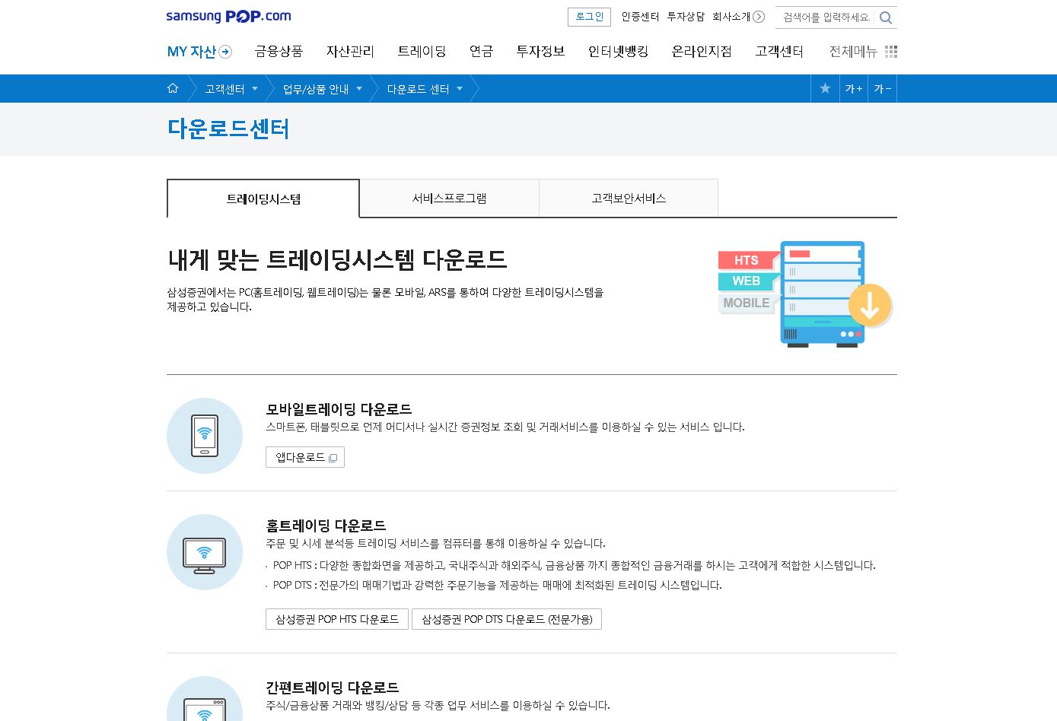
Task: Select the 트레이딩시스템 tab
Action: tap(263, 199)
